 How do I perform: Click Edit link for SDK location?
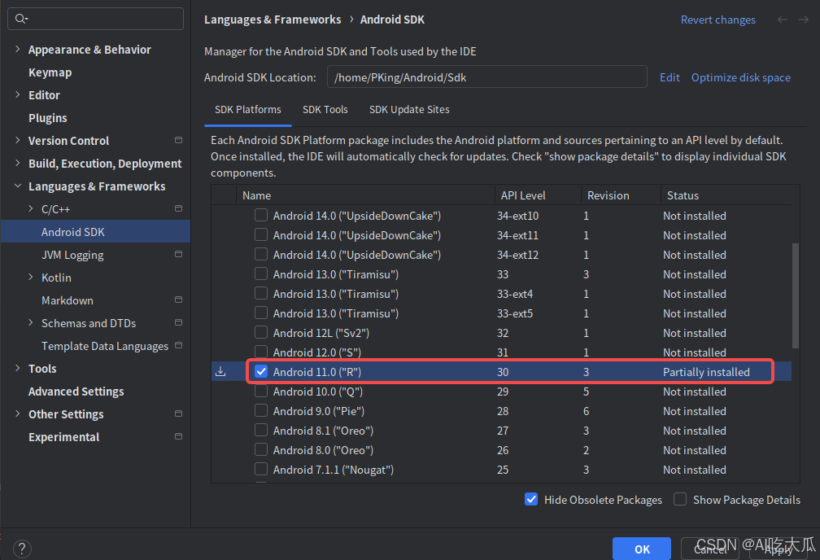[670, 77]
